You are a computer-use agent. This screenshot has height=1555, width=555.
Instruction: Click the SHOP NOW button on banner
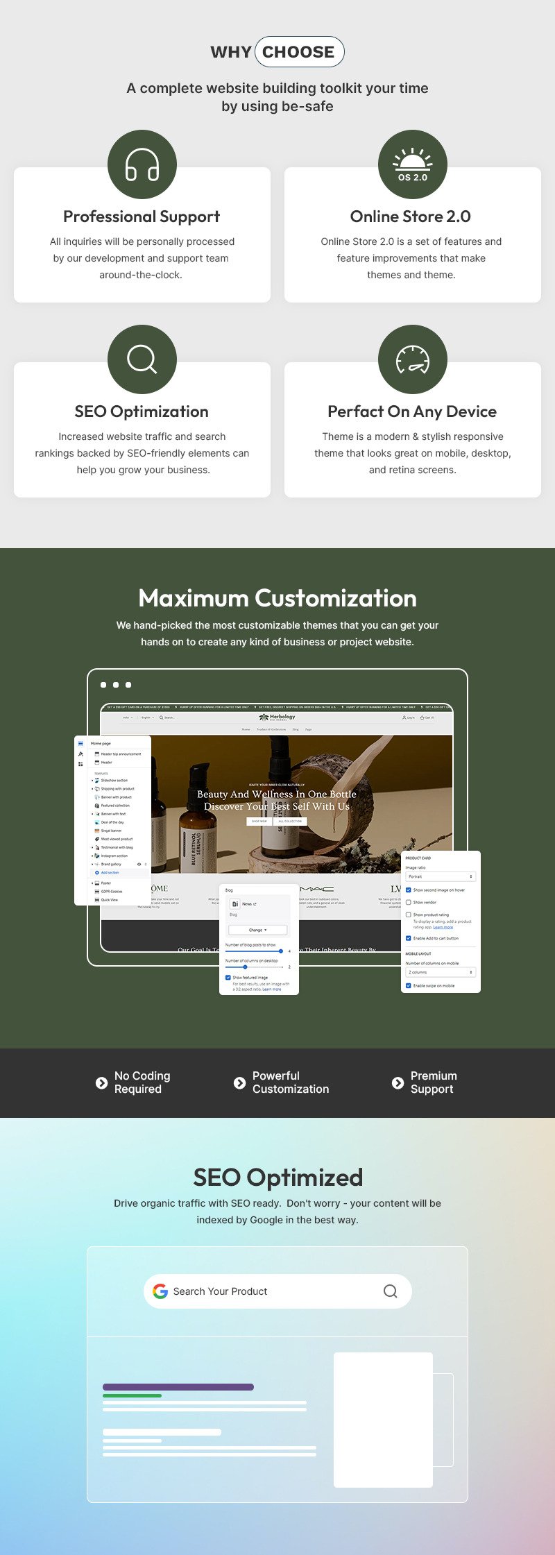point(259,821)
